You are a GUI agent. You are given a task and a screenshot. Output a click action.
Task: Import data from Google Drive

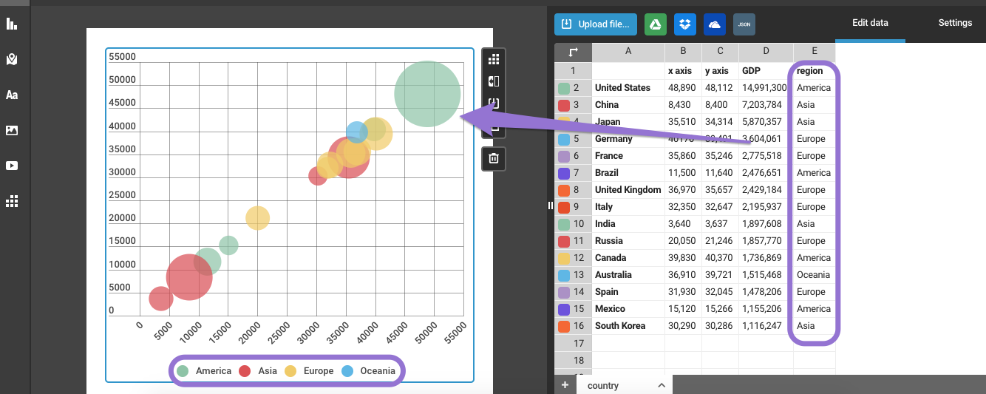[x=655, y=24]
